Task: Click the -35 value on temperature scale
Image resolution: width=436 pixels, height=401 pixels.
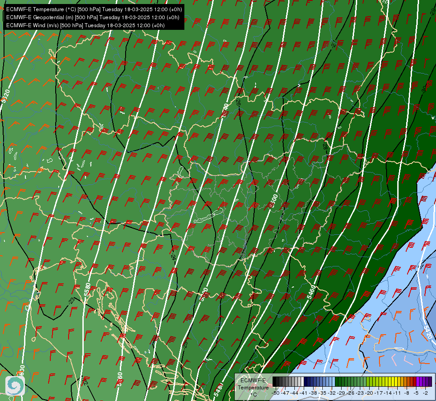Action: coord(323,393)
